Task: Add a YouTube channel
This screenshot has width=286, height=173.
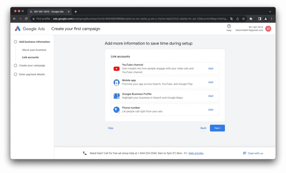Action: coord(211,69)
